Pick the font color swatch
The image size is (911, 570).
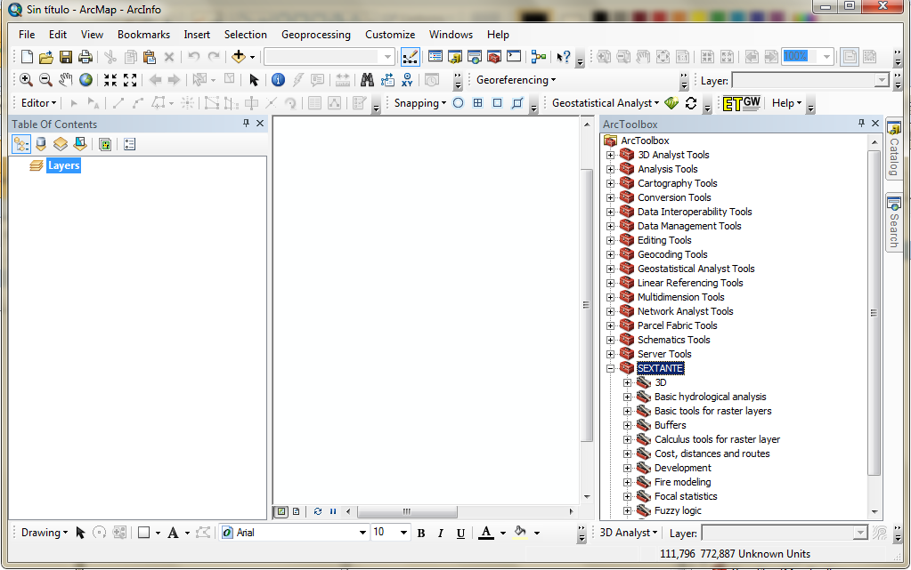486,533
